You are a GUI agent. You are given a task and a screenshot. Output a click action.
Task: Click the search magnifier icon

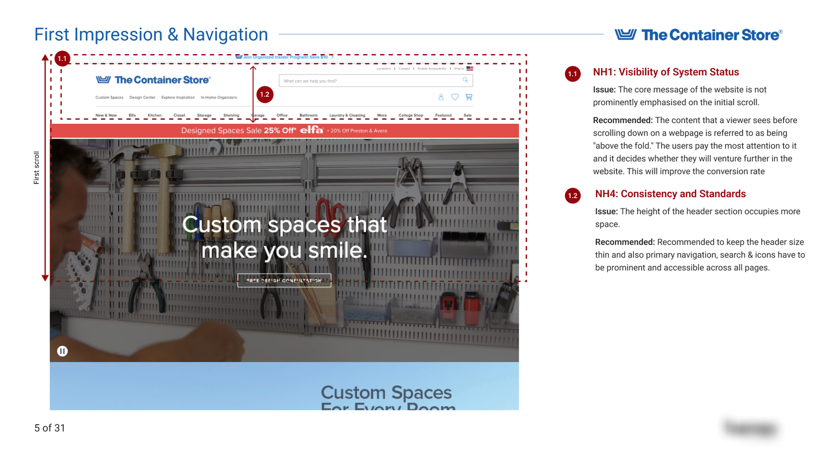point(465,80)
